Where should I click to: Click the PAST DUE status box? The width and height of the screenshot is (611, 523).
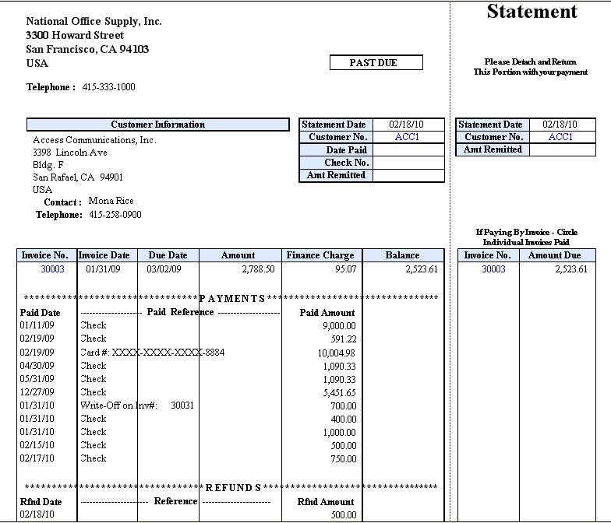(x=376, y=63)
